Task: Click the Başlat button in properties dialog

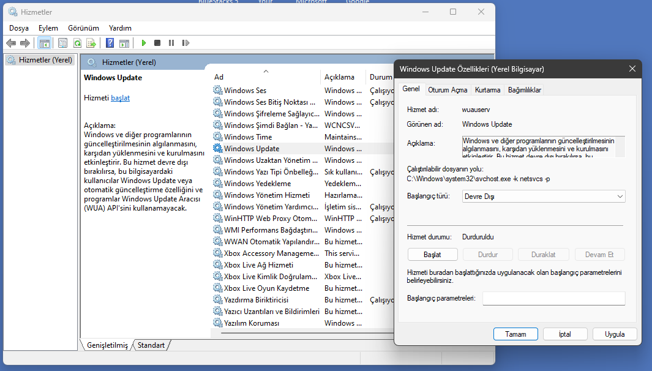Action: point(432,255)
